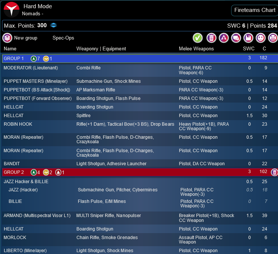Click the Name column header
This screenshot has height=254, width=278.
(x=10, y=48)
